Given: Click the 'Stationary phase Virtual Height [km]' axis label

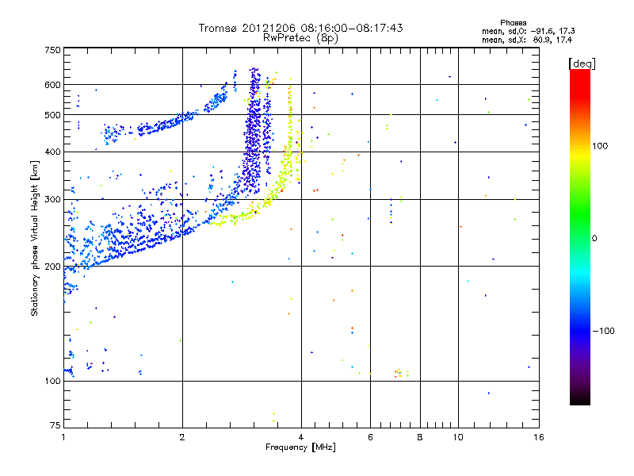Looking at the screenshot, I should pyautogui.click(x=35, y=238).
